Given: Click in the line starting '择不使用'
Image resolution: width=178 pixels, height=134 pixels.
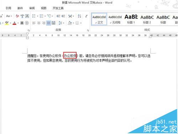Looking at the screenshot, I should pyautogui.click(x=80, y=60).
